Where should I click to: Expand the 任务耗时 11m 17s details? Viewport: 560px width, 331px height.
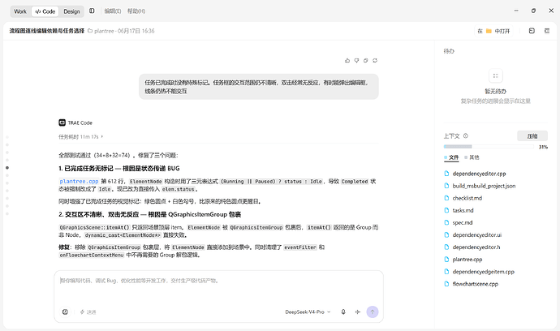pyautogui.click(x=80, y=137)
